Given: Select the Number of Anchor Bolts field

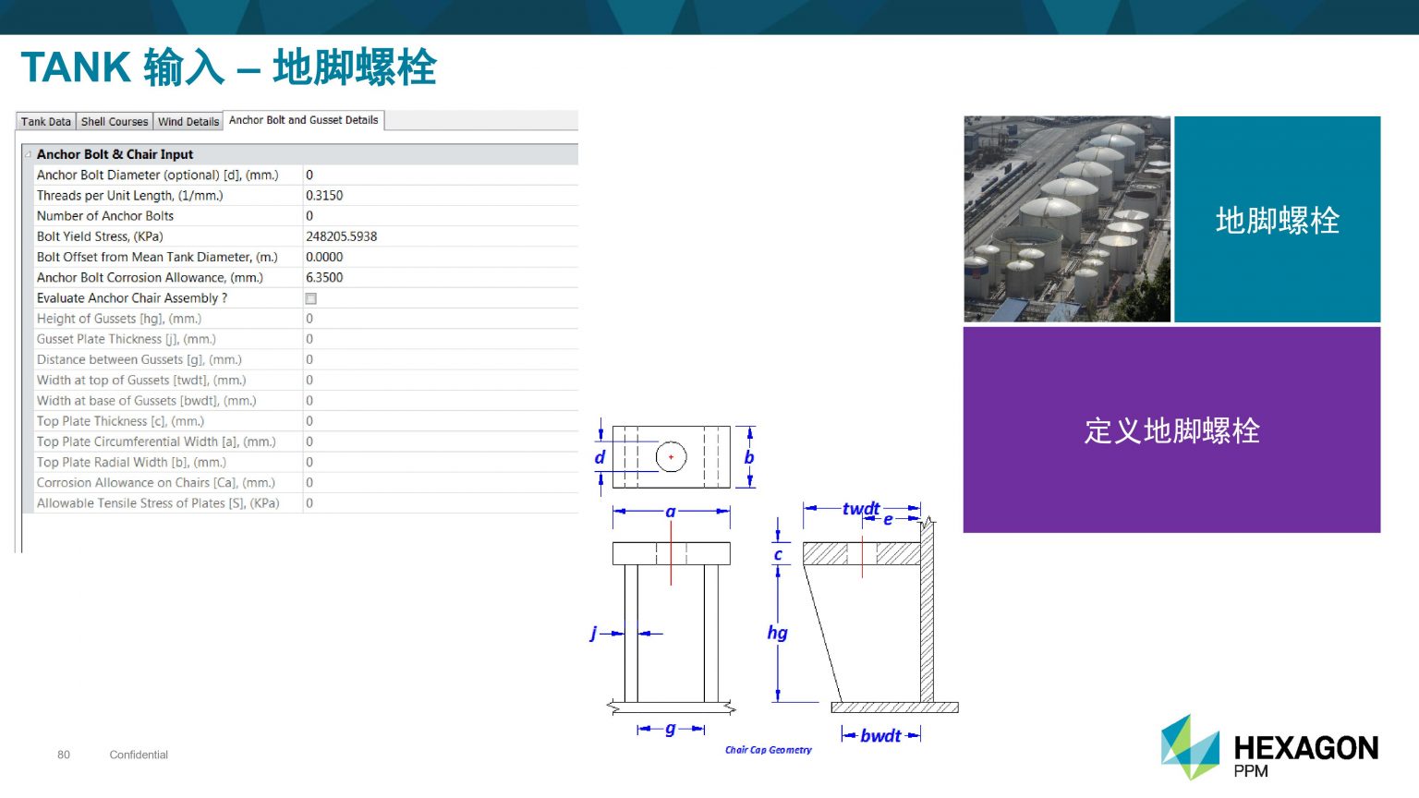Looking at the screenshot, I should point(440,216).
